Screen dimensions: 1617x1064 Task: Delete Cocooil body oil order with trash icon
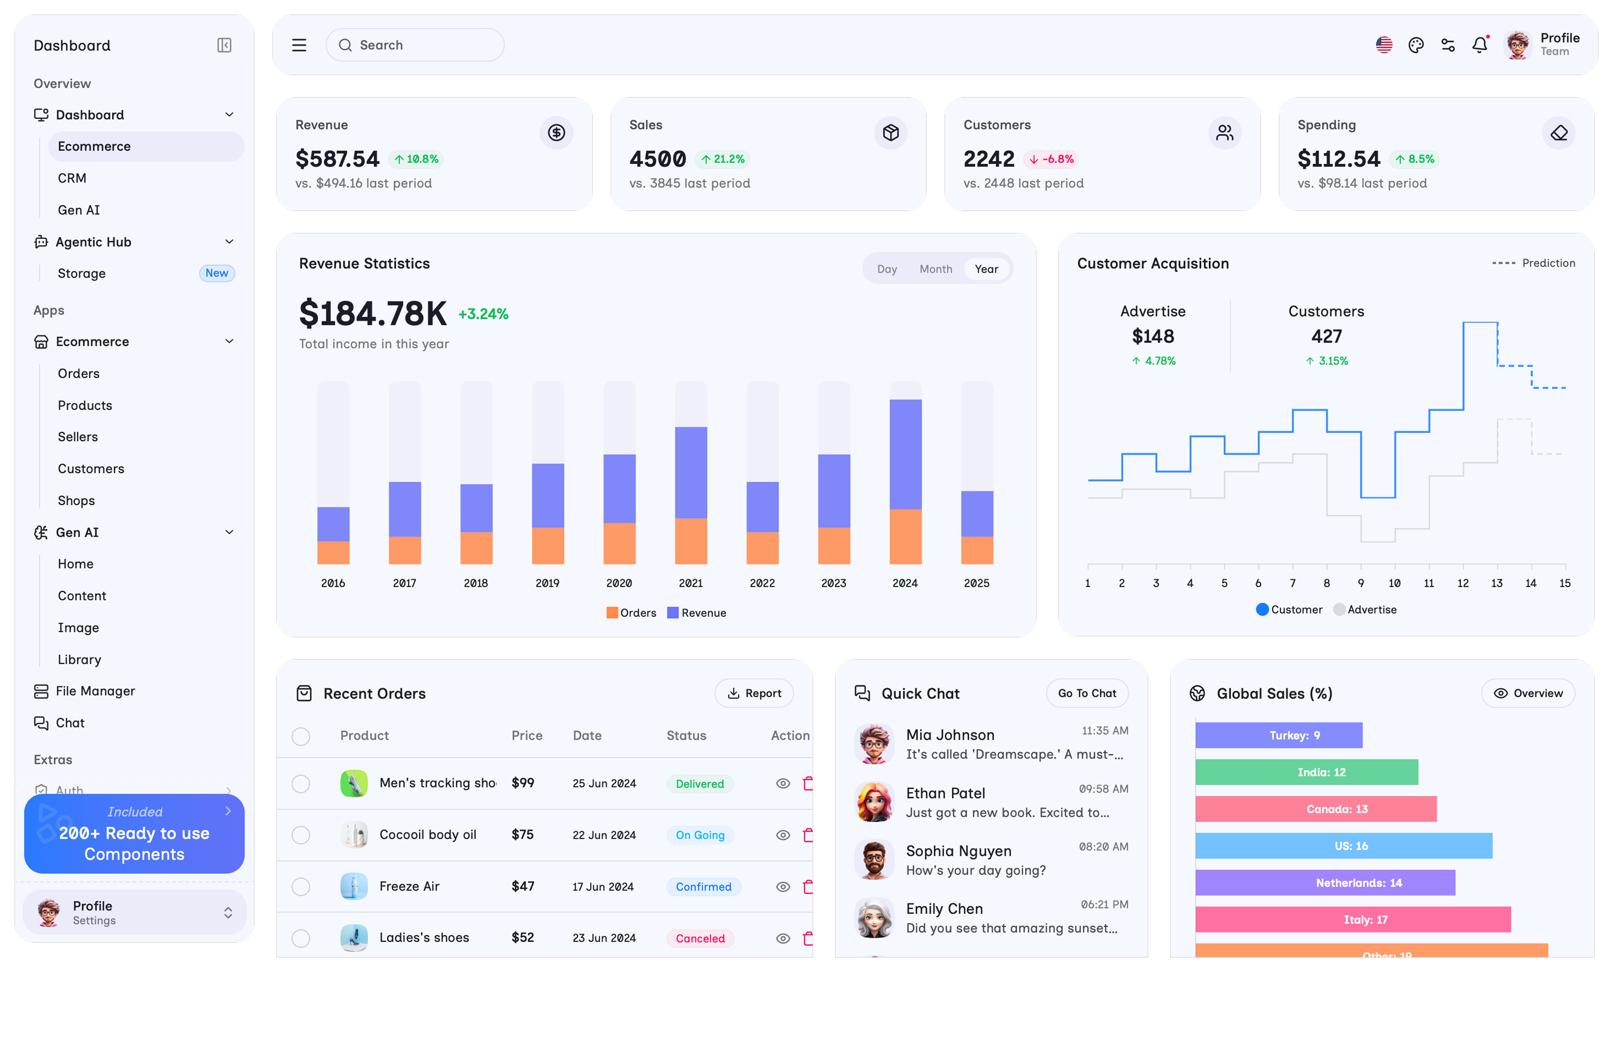808,835
